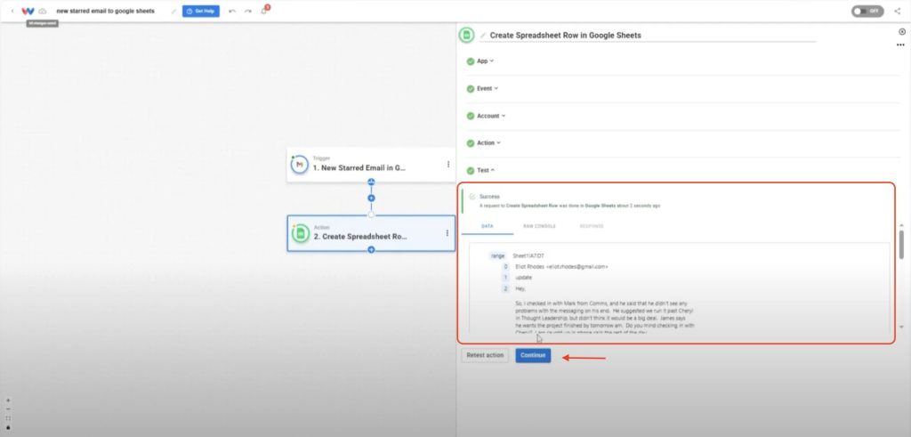Image resolution: width=911 pixels, height=437 pixels.
Task: Zoom out on the canvas
Action: pos(8,409)
